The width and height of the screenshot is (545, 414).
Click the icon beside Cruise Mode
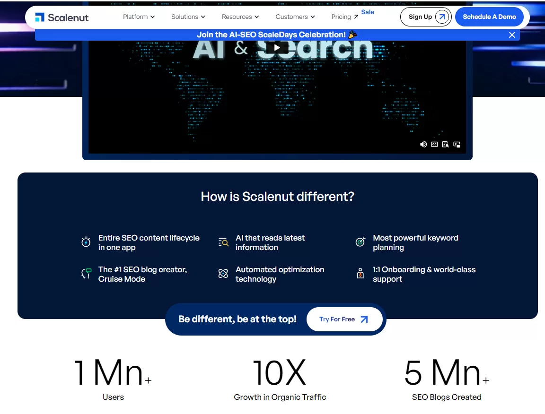[86, 273]
